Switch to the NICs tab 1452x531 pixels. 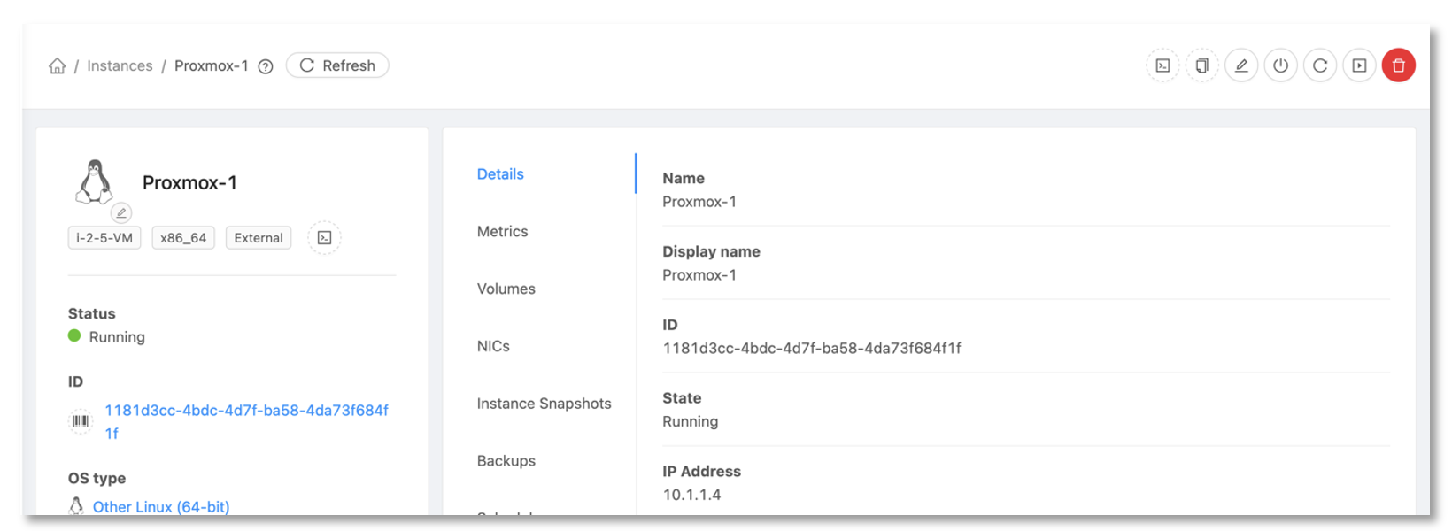point(493,347)
